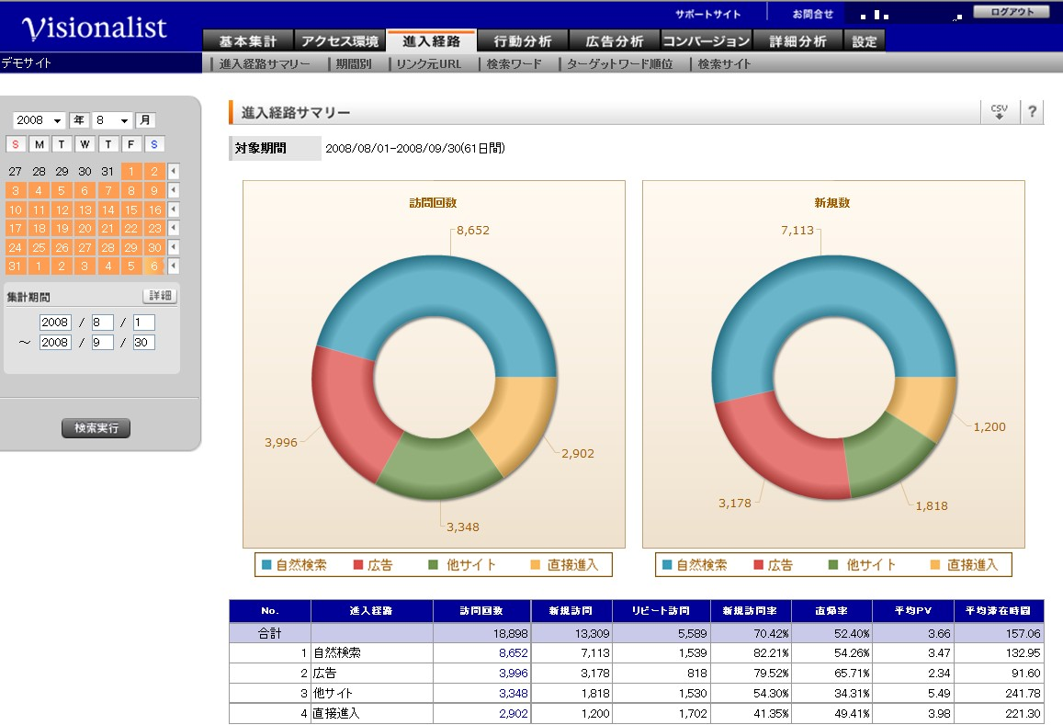Select the Sunday column header in the calendar
1063x725 pixels.
[16, 143]
